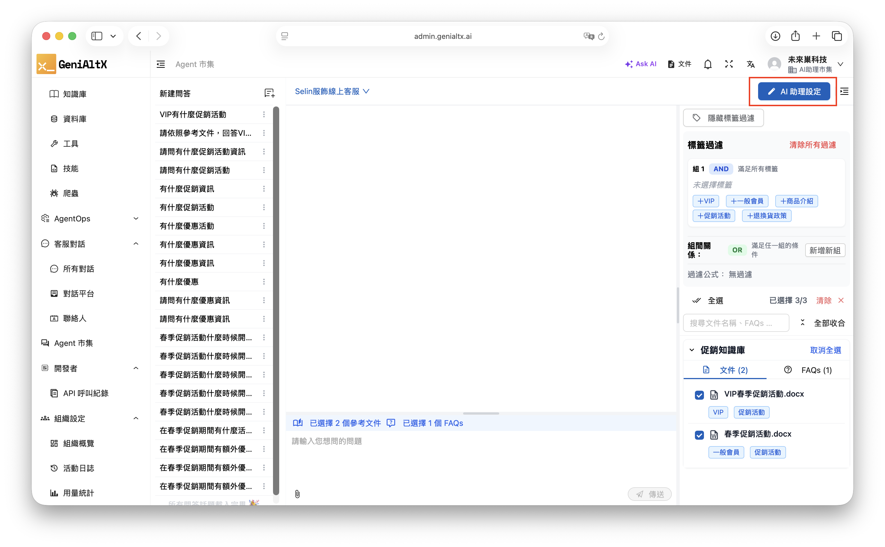This screenshot has height=547, width=885.
Task: Click the Ask AI sparkle button
Action: coord(640,64)
